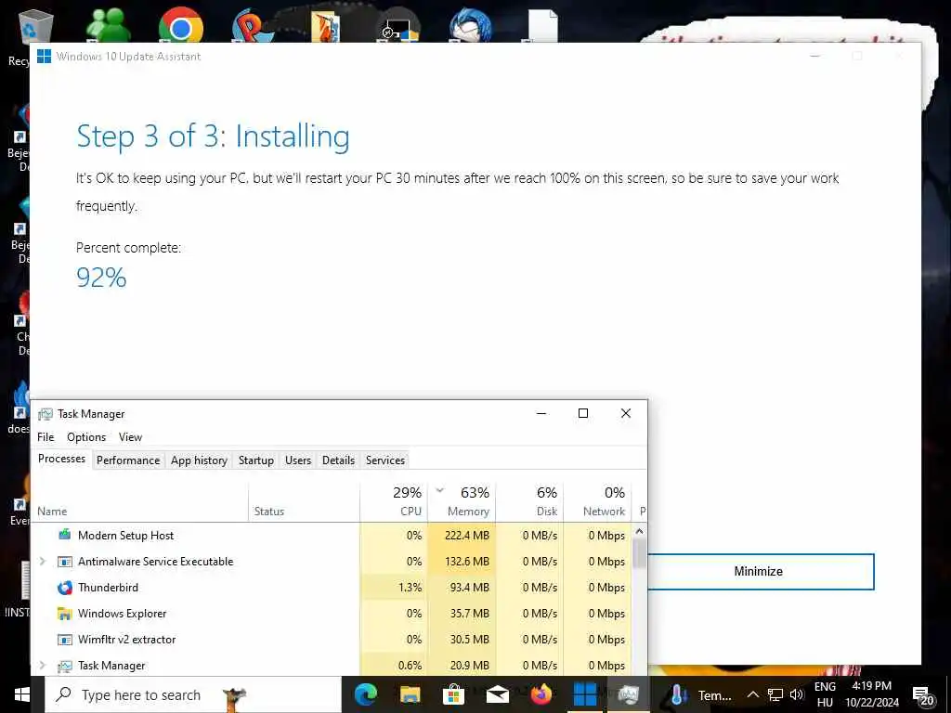Viewport: 951px width, 713px height.
Task: Switch to the Details tab
Action: pos(338,460)
